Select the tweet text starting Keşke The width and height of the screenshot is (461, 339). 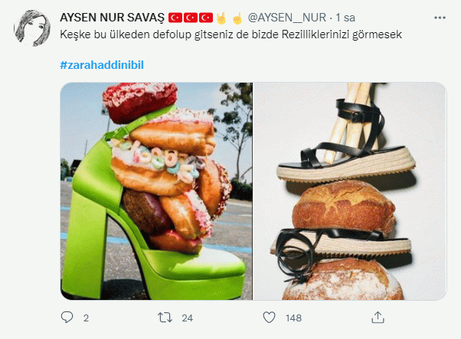pos(230,34)
